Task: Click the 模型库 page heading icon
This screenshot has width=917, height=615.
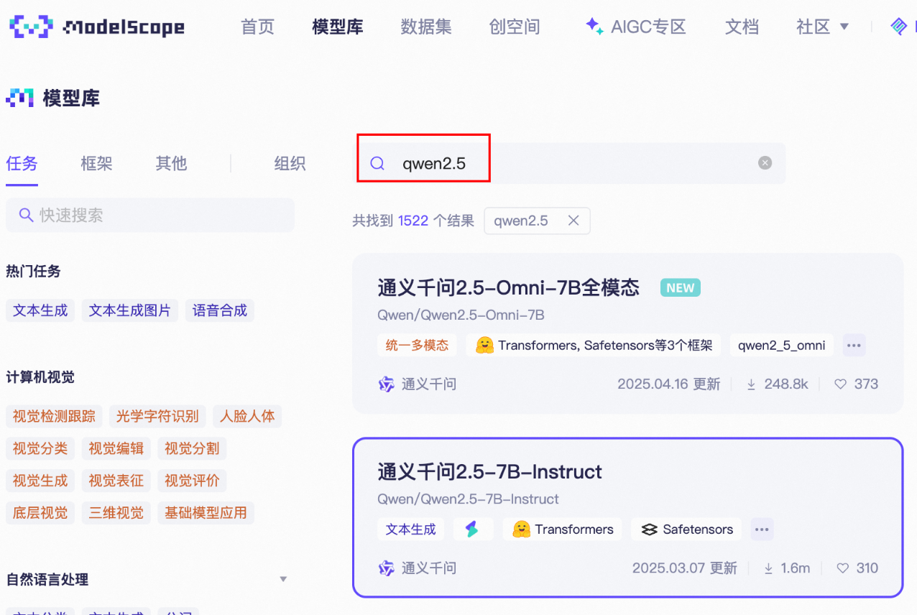Action: point(20,98)
